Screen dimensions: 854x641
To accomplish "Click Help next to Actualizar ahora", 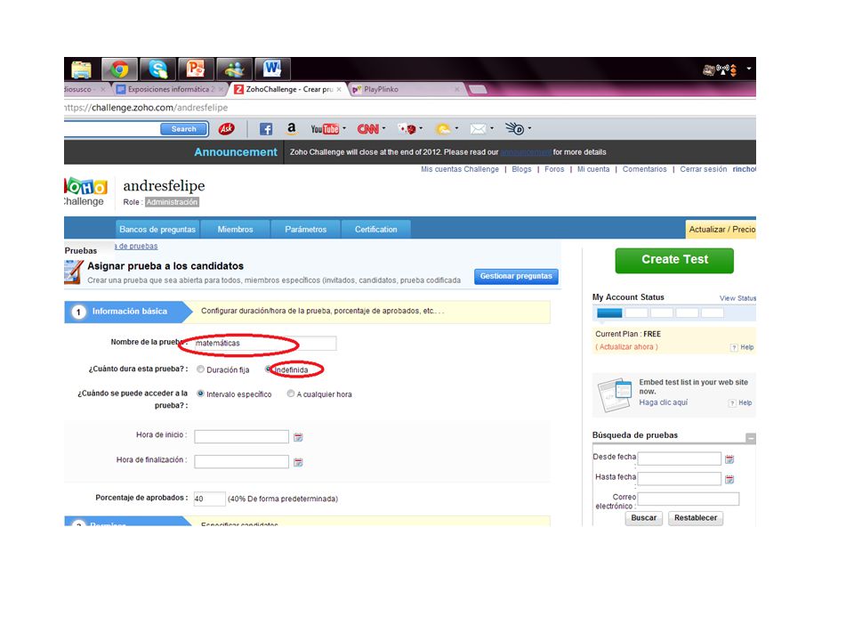I will point(743,347).
